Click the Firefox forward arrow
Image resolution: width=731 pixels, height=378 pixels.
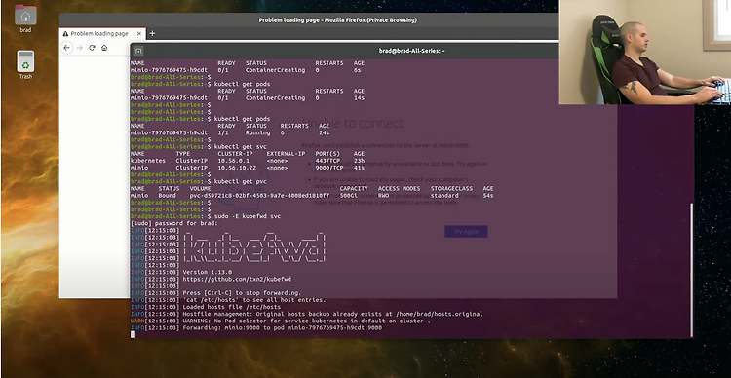point(79,48)
